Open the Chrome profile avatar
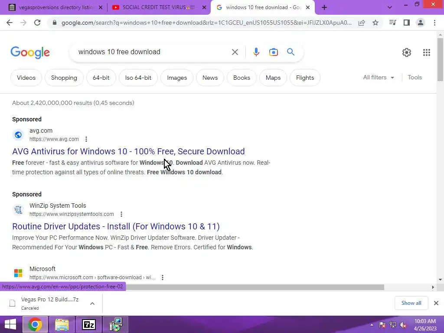The height and width of the screenshot is (333, 444). coord(421,23)
